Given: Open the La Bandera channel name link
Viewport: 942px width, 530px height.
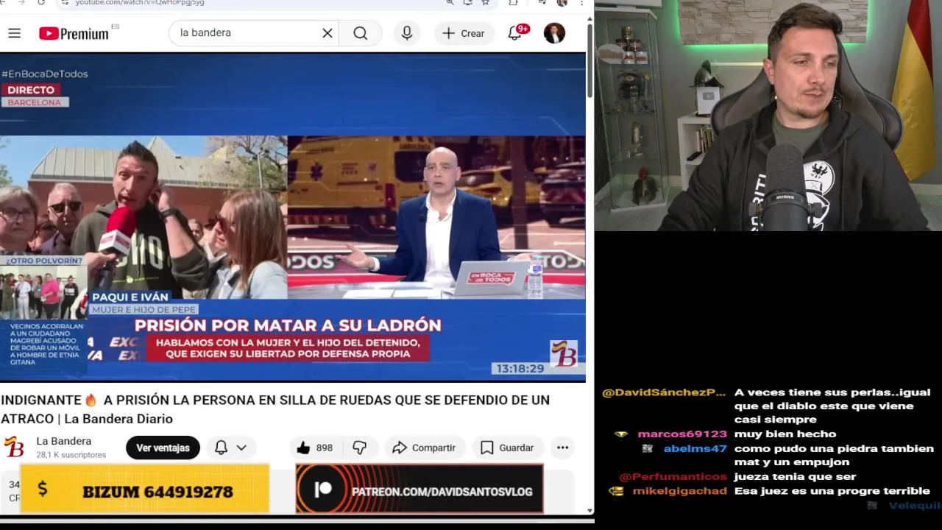Looking at the screenshot, I should tap(64, 441).
